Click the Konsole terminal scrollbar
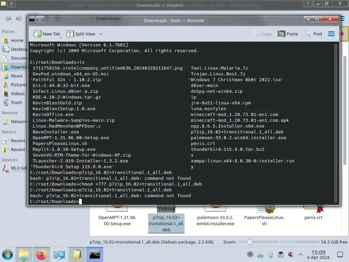Image resolution: width=349 pixels, height=262 pixels. point(336,123)
